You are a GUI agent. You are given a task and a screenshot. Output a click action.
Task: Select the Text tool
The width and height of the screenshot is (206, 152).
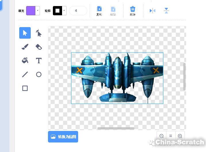coord(39,61)
